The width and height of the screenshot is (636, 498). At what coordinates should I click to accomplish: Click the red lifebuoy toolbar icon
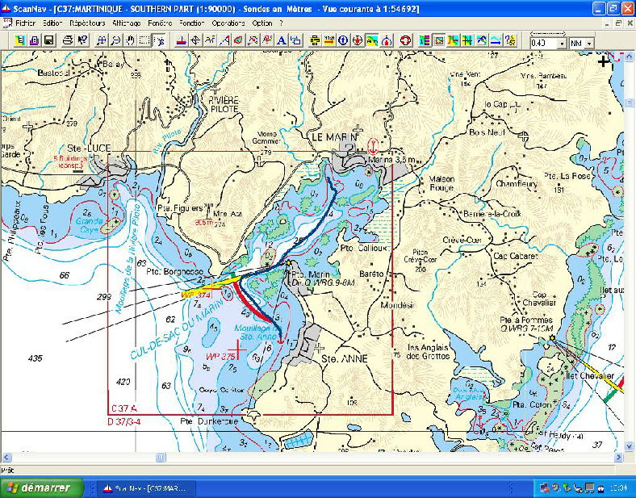click(x=405, y=40)
